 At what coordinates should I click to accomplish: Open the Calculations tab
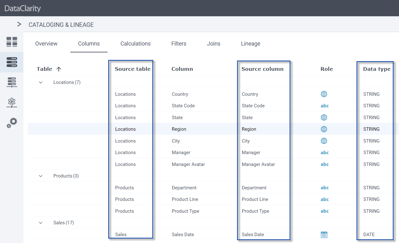[135, 44]
